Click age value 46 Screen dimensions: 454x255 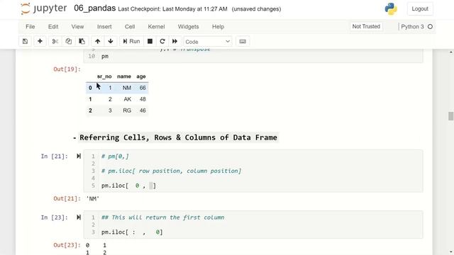(143, 110)
